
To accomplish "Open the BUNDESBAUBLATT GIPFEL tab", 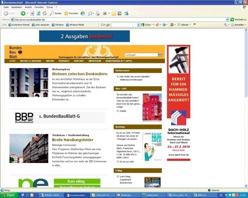I will (119, 61).
